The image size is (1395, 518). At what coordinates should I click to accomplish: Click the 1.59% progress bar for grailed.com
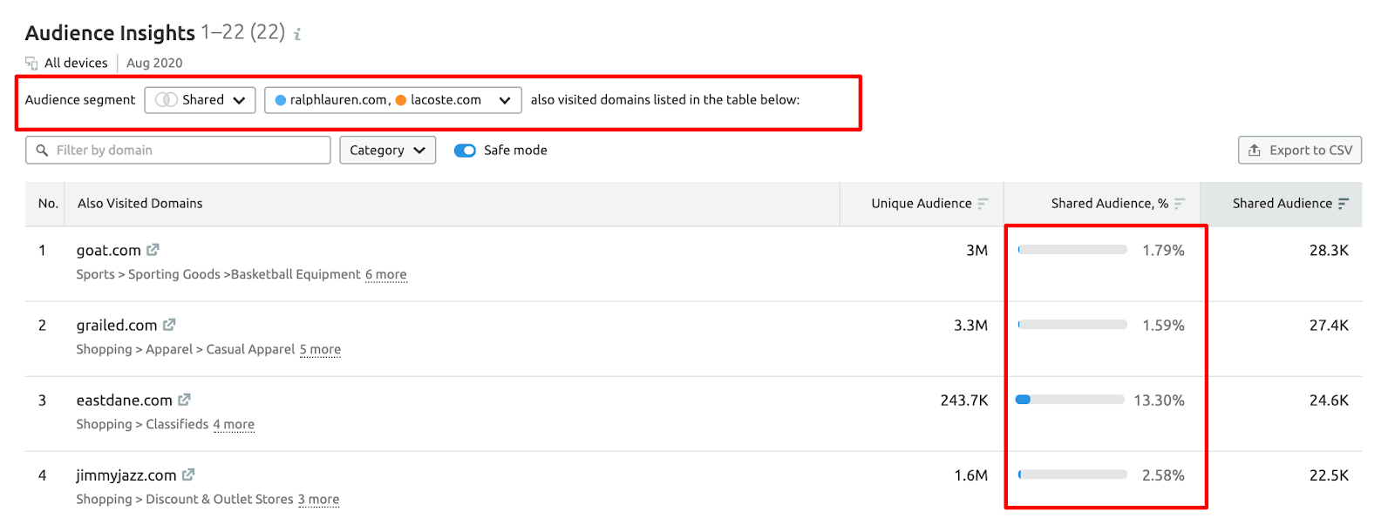[1072, 325]
